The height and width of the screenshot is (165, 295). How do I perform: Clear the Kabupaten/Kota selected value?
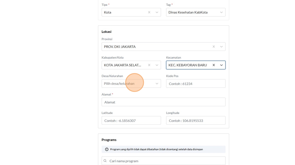pos(149,65)
